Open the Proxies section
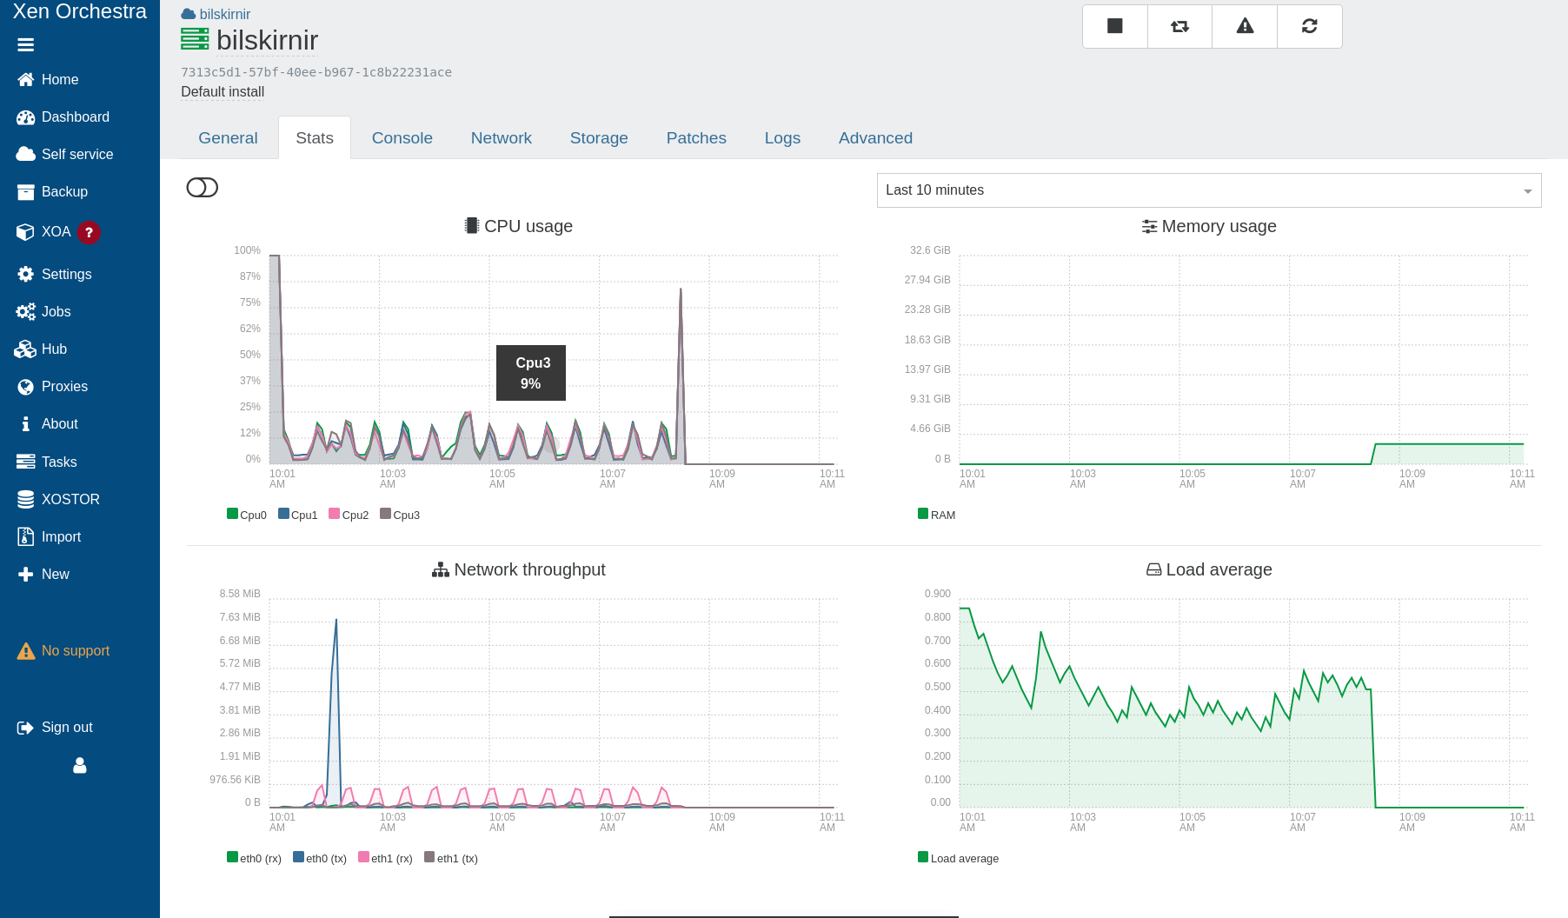Screen dimensions: 1568x918 (52, 386)
